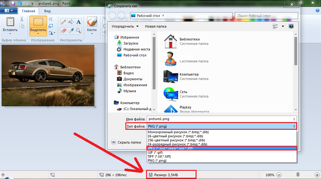Choose PNG (*.png) in the dropdown list

coord(222,161)
